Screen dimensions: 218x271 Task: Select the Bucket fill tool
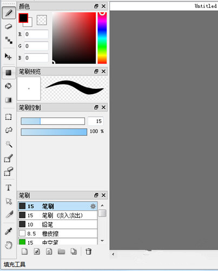click(x=9, y=86)
